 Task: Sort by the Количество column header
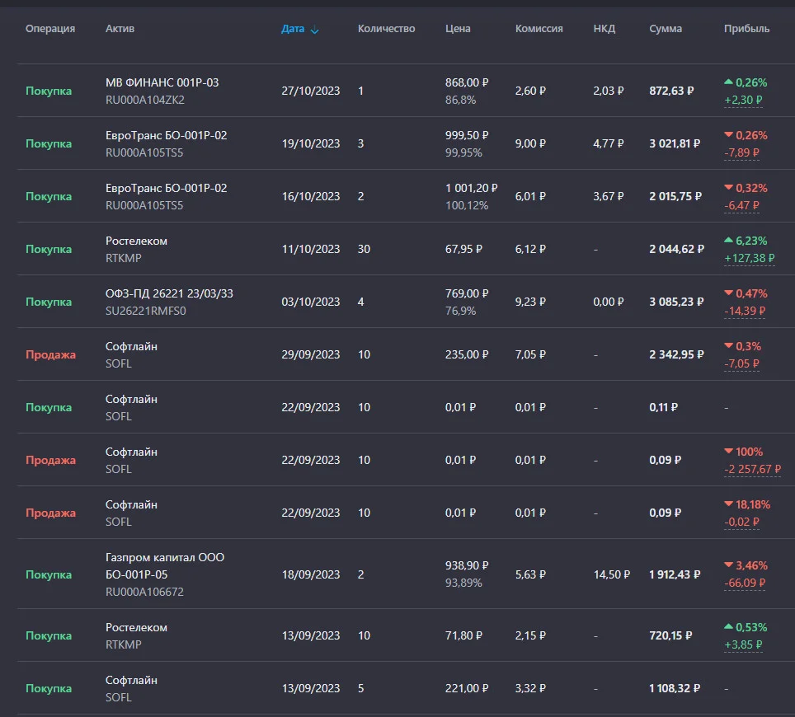(x=386, y=28)
